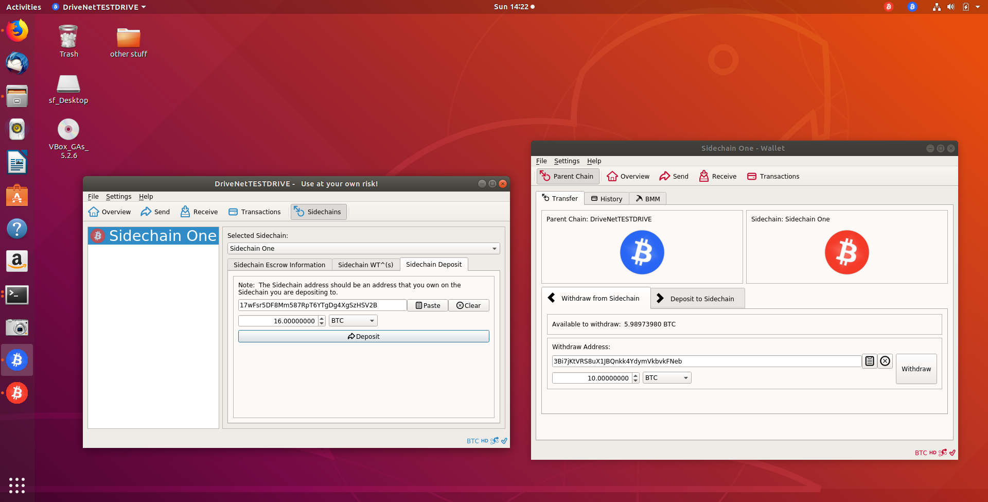The height and width of the screenshot is (502, 988).
Task: Open the DriveNetTESTDRIVE app menu in top bar
Action: click(x=99, y=7)
